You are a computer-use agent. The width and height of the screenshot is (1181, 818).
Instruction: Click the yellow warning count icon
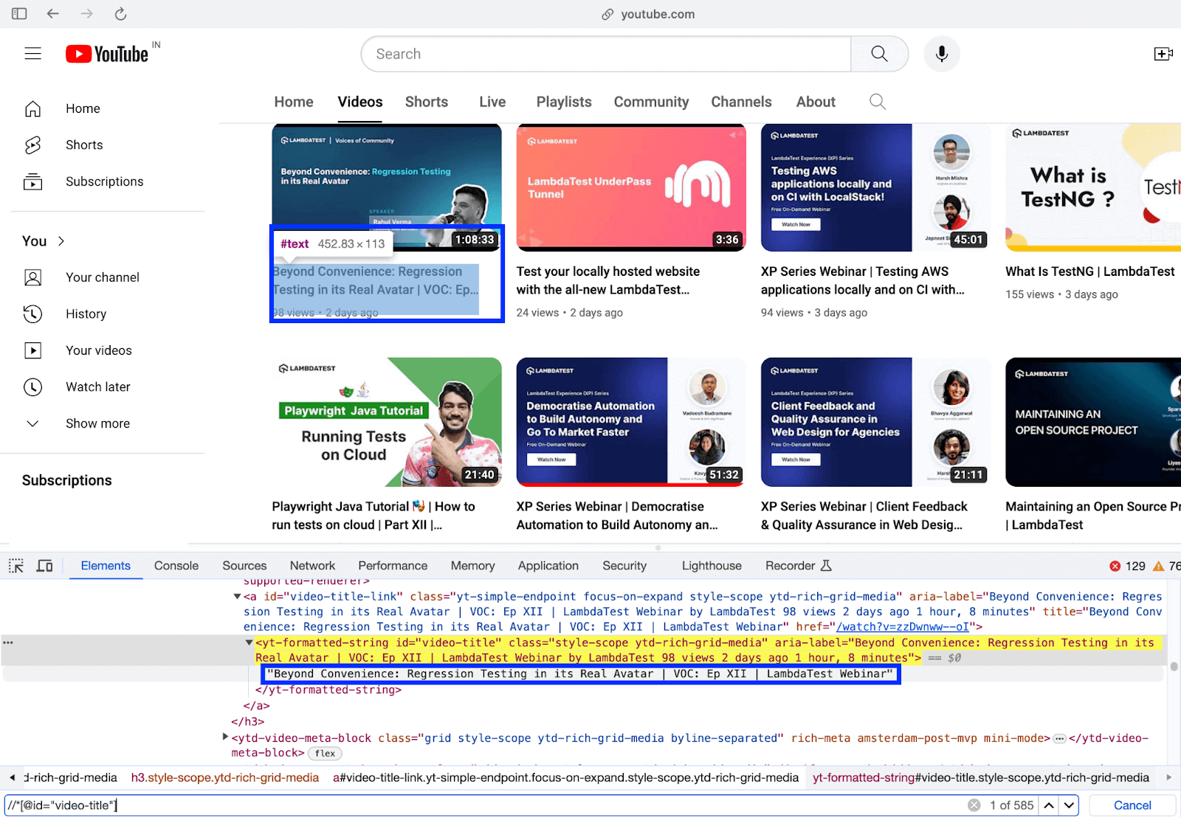pos(1158,566)
